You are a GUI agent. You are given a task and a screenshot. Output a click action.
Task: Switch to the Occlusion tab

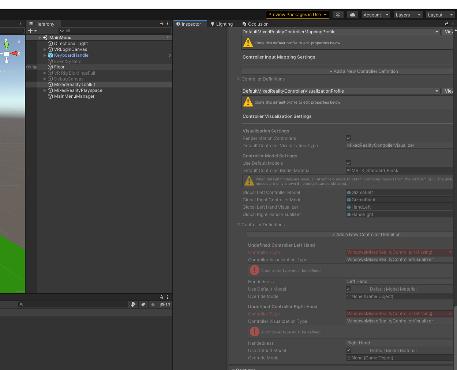coord(255,24)
